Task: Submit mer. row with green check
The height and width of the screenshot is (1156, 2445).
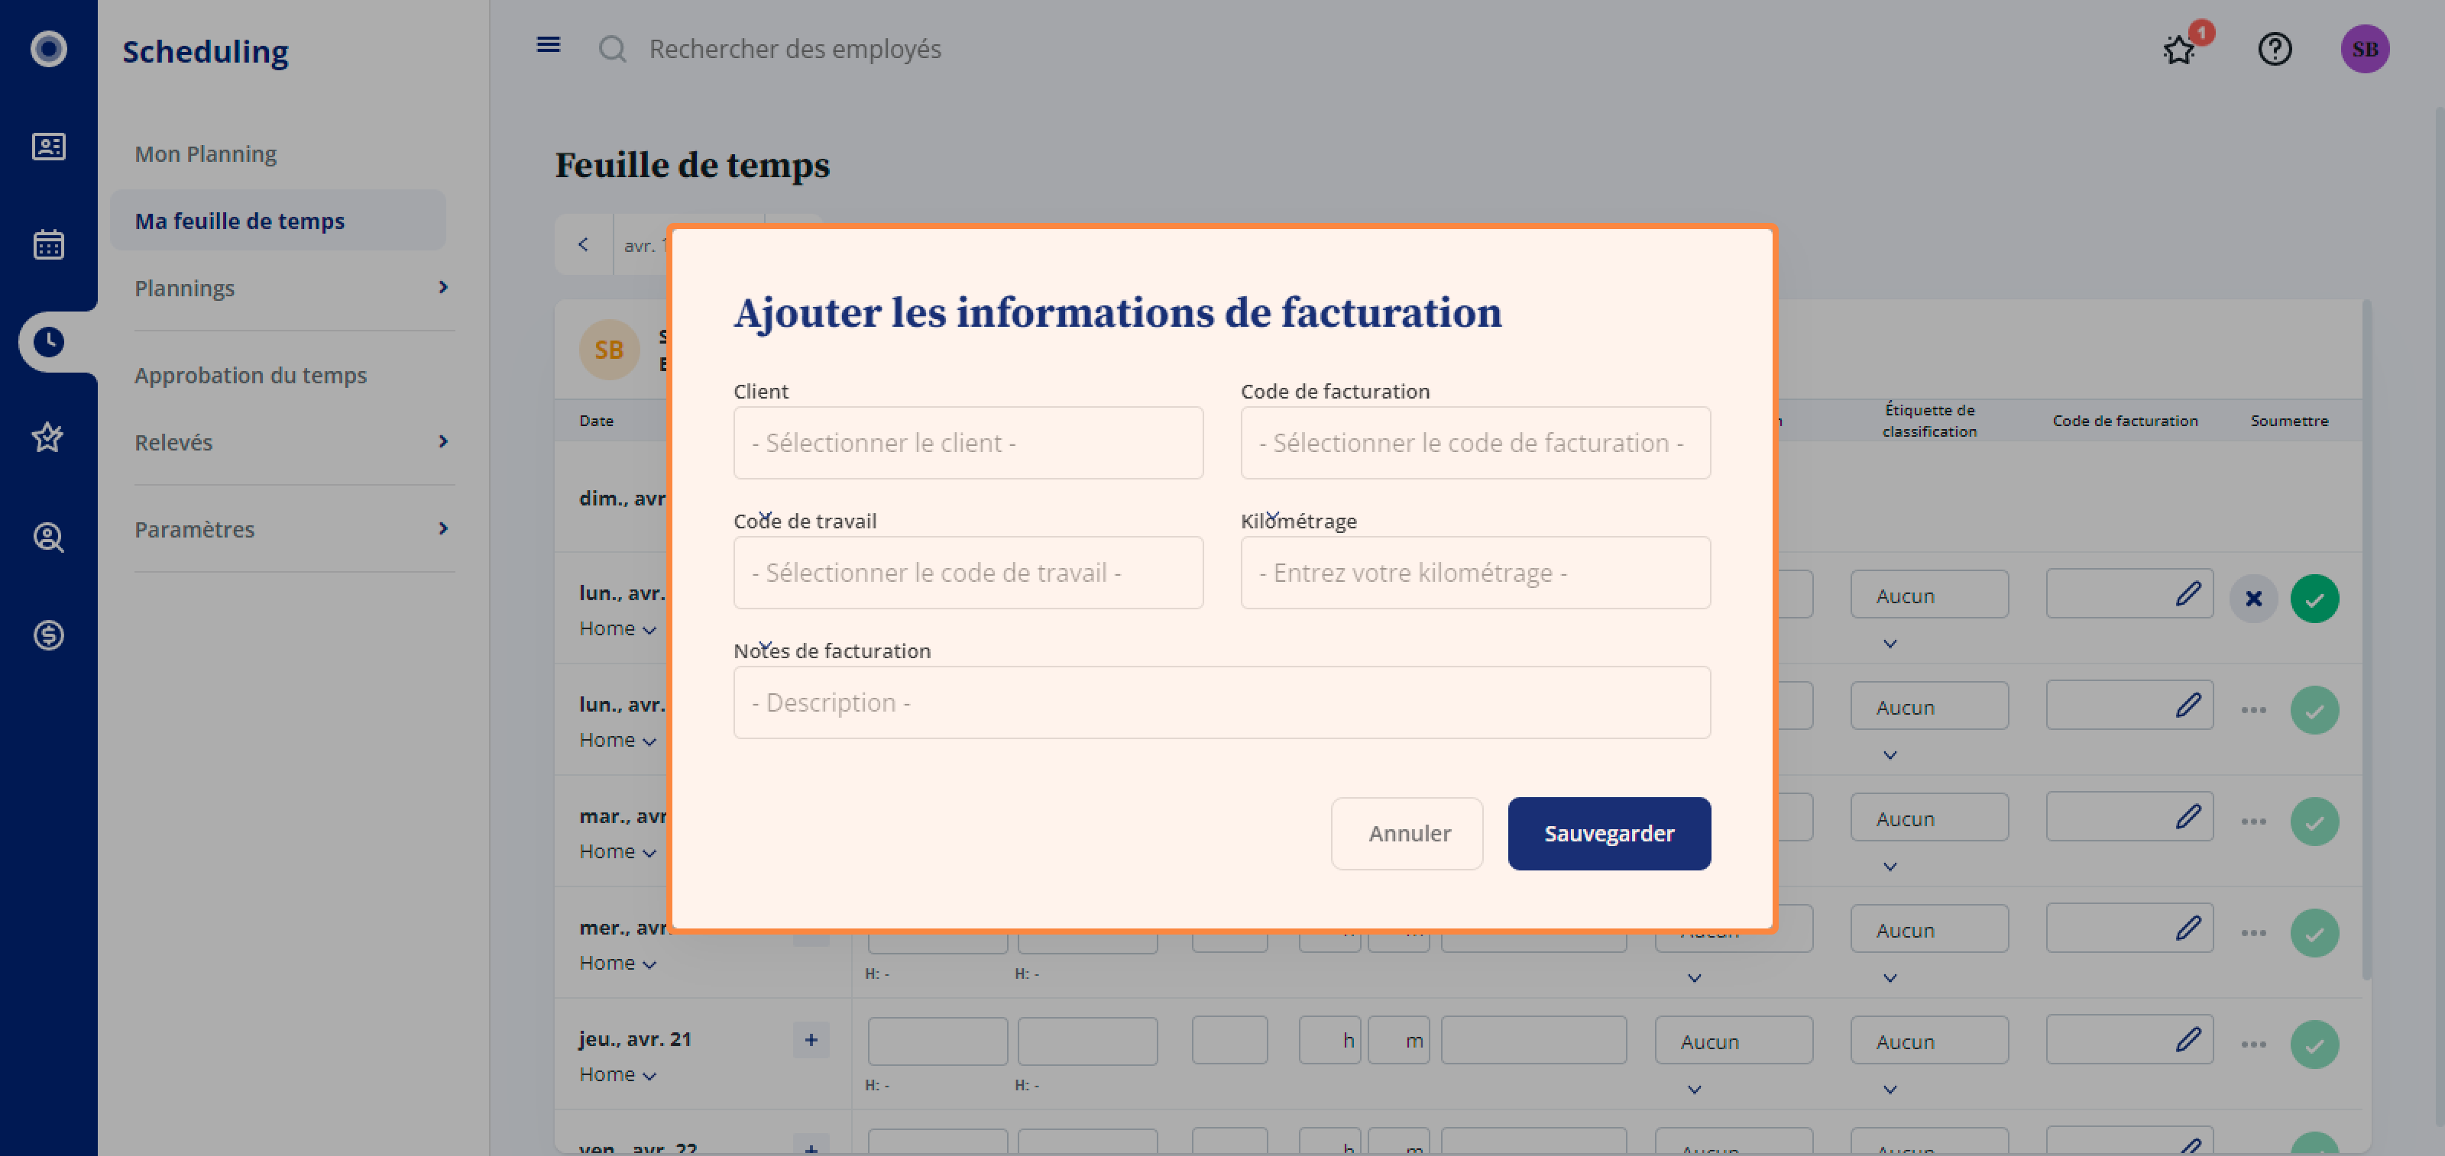Action: (x=2314, y=933)
